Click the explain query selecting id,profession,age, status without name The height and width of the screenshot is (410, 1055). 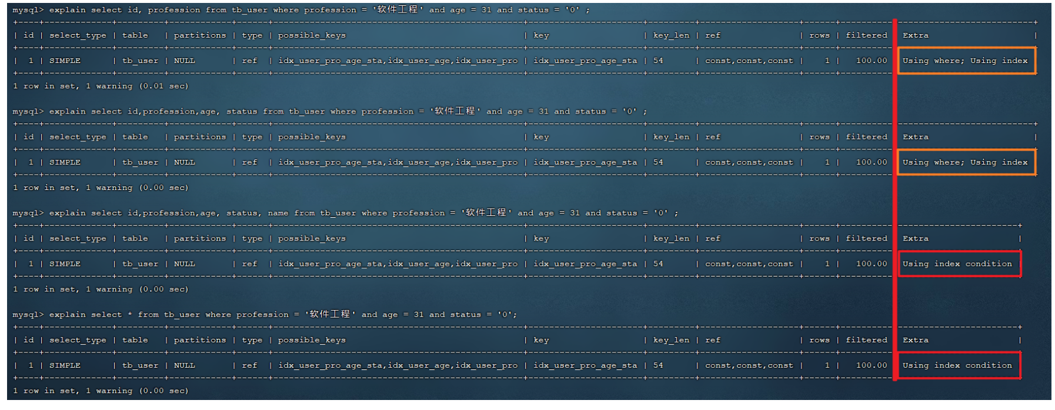tap(329, 111)
